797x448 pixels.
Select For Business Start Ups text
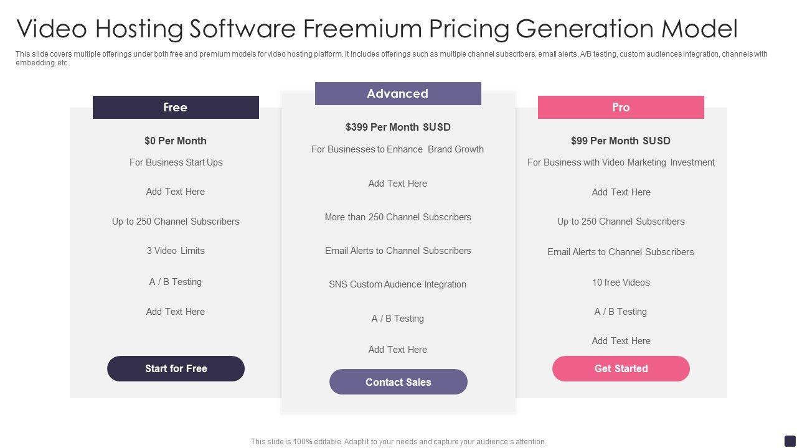point(176,162)
